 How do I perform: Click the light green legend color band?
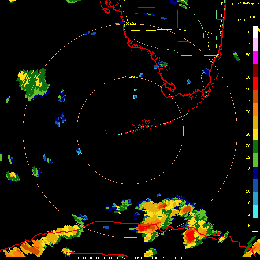pos(255,160)
